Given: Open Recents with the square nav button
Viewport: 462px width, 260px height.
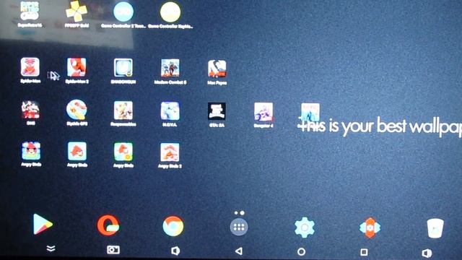Looking at the screenshot, I should pyautogui.click(x=364, y=252).
